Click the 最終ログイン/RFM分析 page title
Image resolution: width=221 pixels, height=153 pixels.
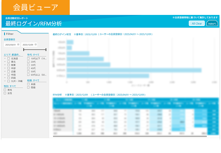click(34, 23)
